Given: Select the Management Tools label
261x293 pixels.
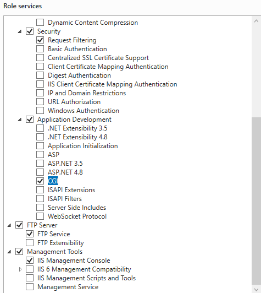Looking at the screenshot, I should (x=54, y=252).
